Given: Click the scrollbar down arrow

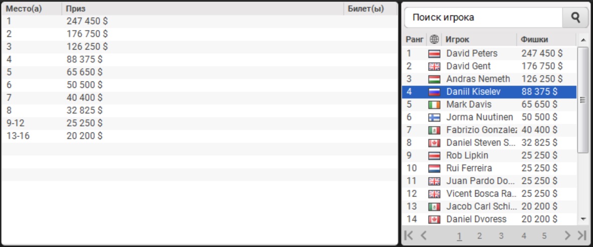Looking at the screenshot, I should pos(582,218).
